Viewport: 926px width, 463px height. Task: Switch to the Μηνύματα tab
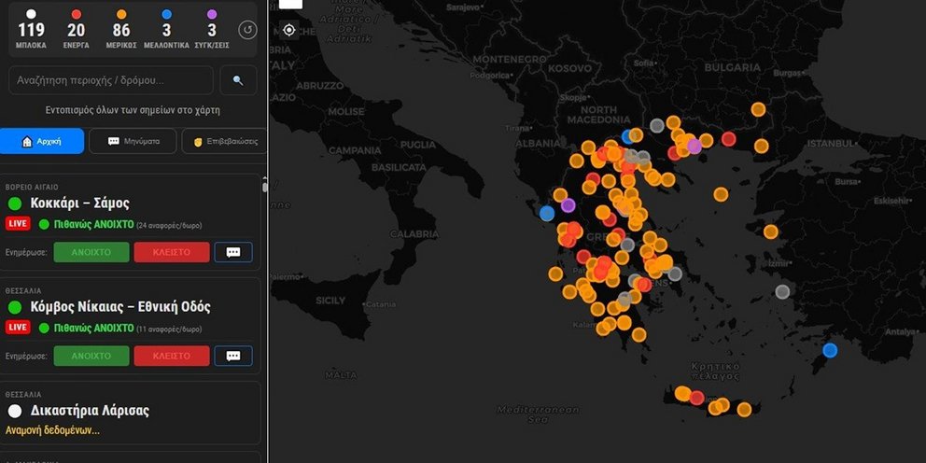(131, 141)
